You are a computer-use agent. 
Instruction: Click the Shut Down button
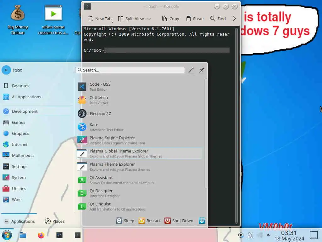point(179,221)
